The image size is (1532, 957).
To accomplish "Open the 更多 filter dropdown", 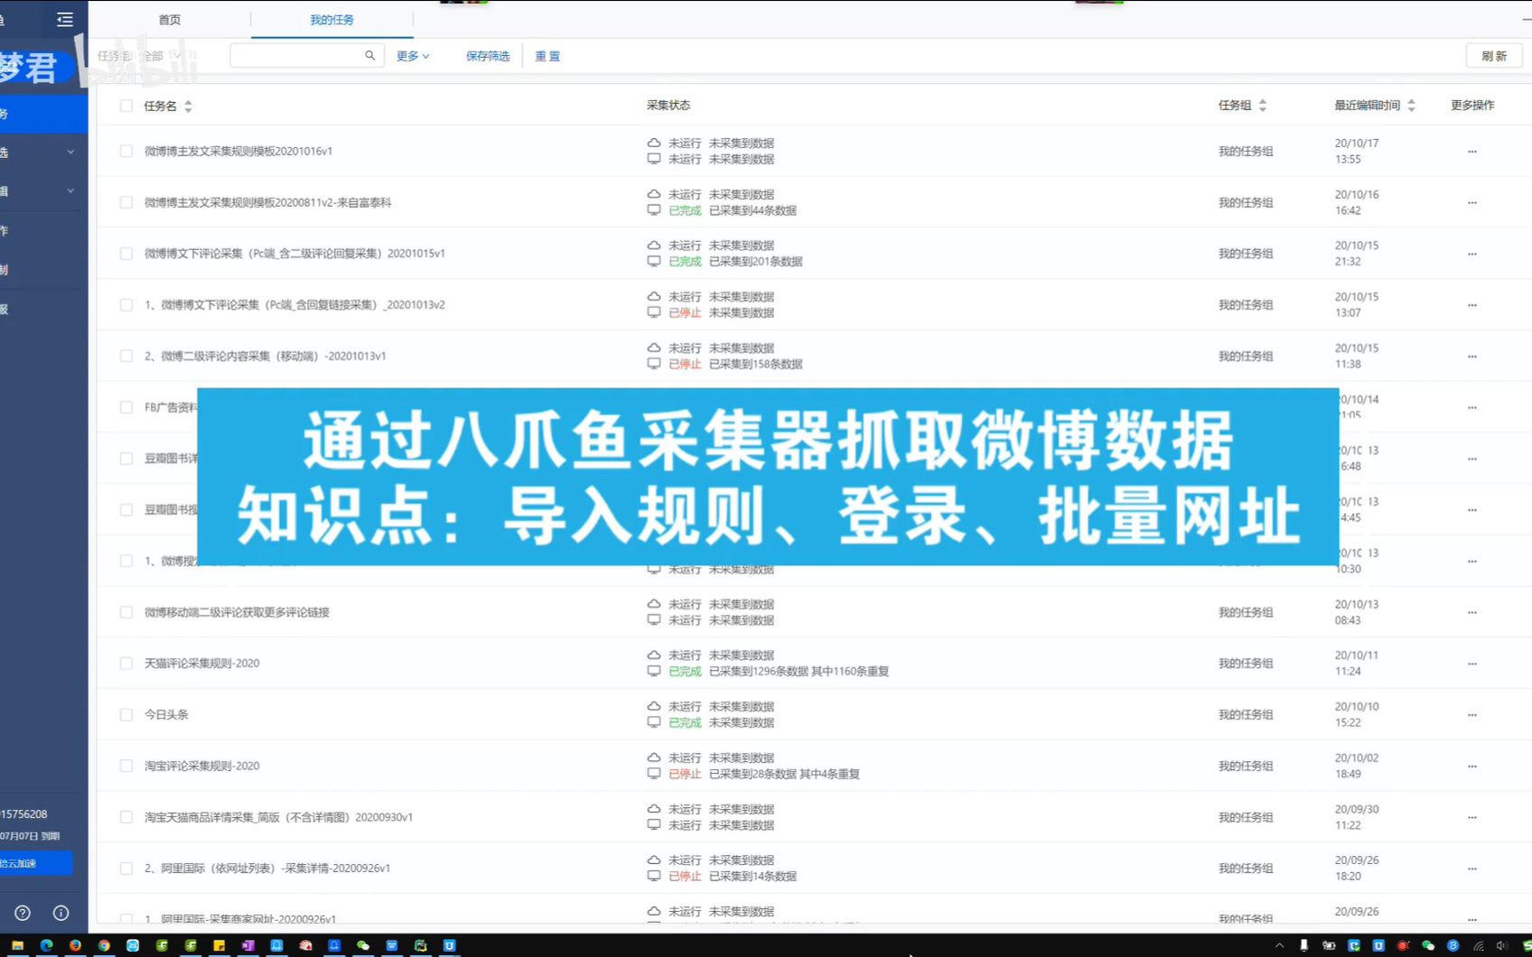I will tap(412, 55).
